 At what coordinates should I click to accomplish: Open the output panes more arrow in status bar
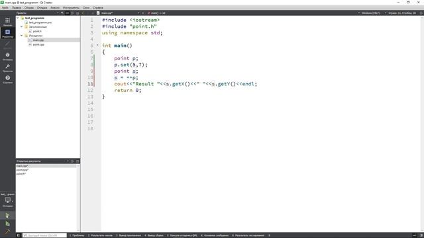pos(270,235)
